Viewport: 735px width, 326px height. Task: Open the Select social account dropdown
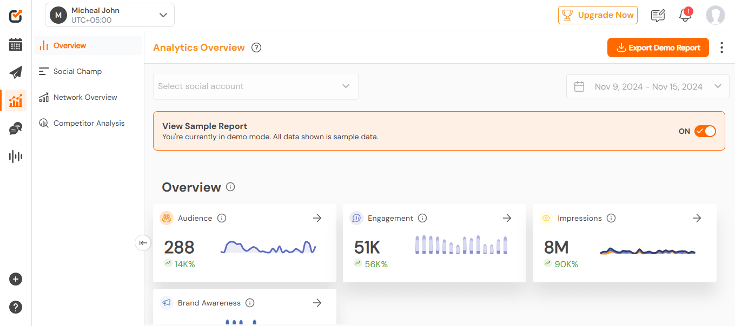click(x=256, y=86)
